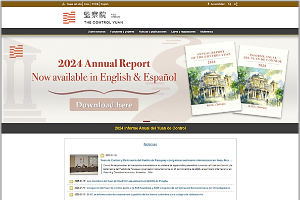Image resolution: width=300 pixels, height=200 pixels.
Task: Click calendar icon beside Penghu news row
Action: pyautogui.click(x=71, y=181)
